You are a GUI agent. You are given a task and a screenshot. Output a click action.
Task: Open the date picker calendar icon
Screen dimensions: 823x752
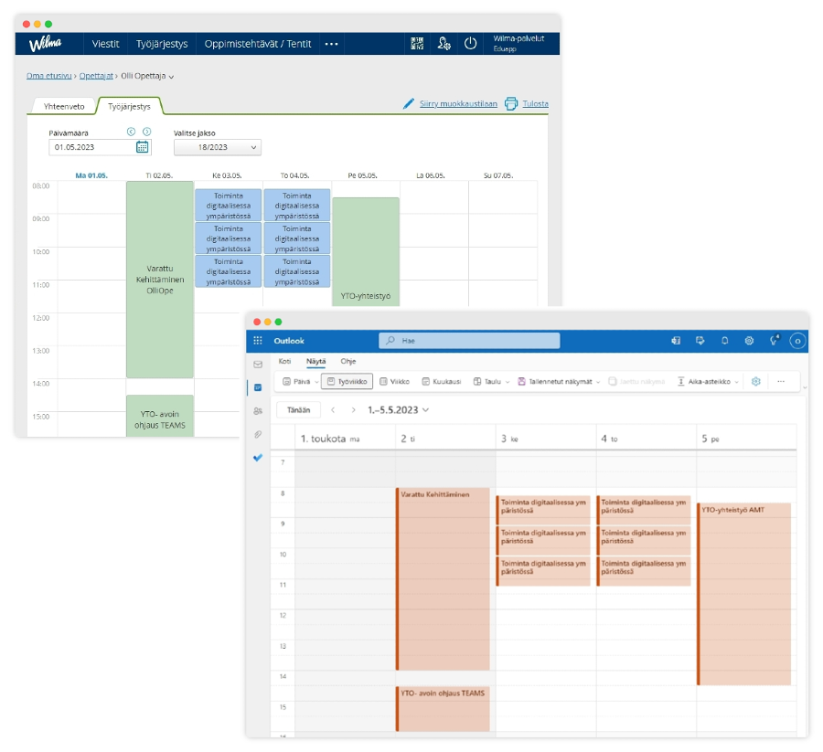143,147
